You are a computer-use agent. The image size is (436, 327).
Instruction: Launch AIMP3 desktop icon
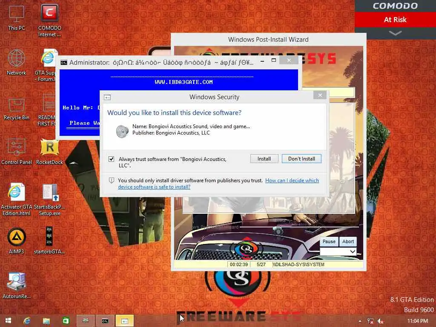coord(17,241)
